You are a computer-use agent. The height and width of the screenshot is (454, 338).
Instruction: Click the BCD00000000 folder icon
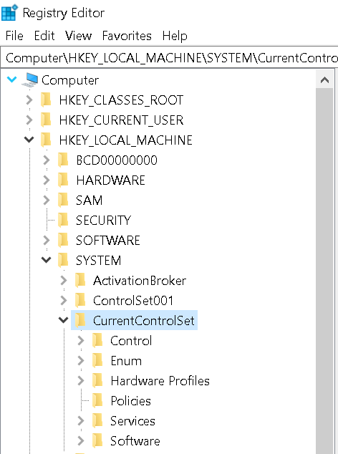pyautogui.click(x=63, y=160)
